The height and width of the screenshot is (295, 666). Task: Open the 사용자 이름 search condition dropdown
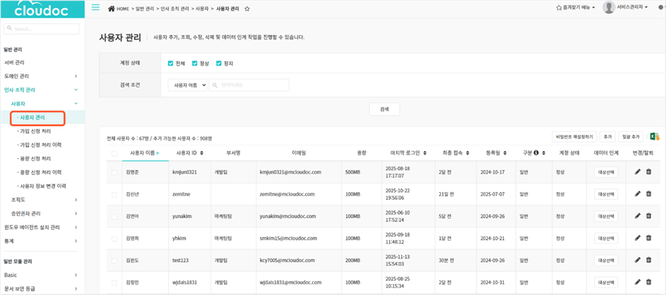tap(187, 85)
